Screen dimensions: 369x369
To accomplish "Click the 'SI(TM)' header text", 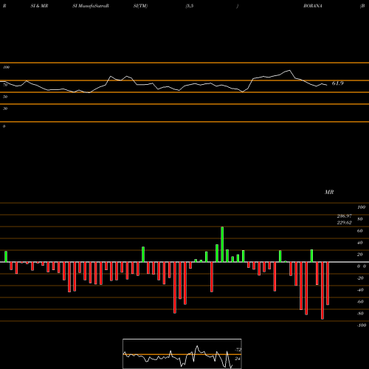I will [x=140, y=6].
